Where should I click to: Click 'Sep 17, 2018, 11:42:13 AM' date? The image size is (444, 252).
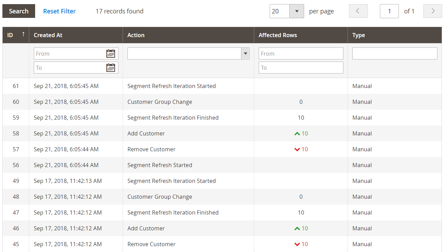[x=68, y=181]
